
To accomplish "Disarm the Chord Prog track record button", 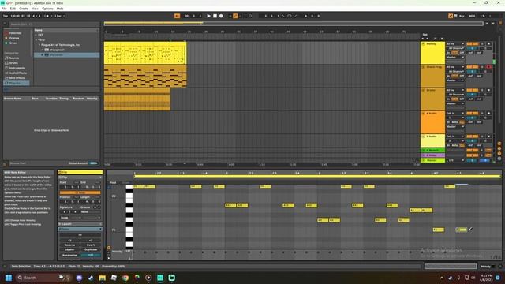I will 488,67.
